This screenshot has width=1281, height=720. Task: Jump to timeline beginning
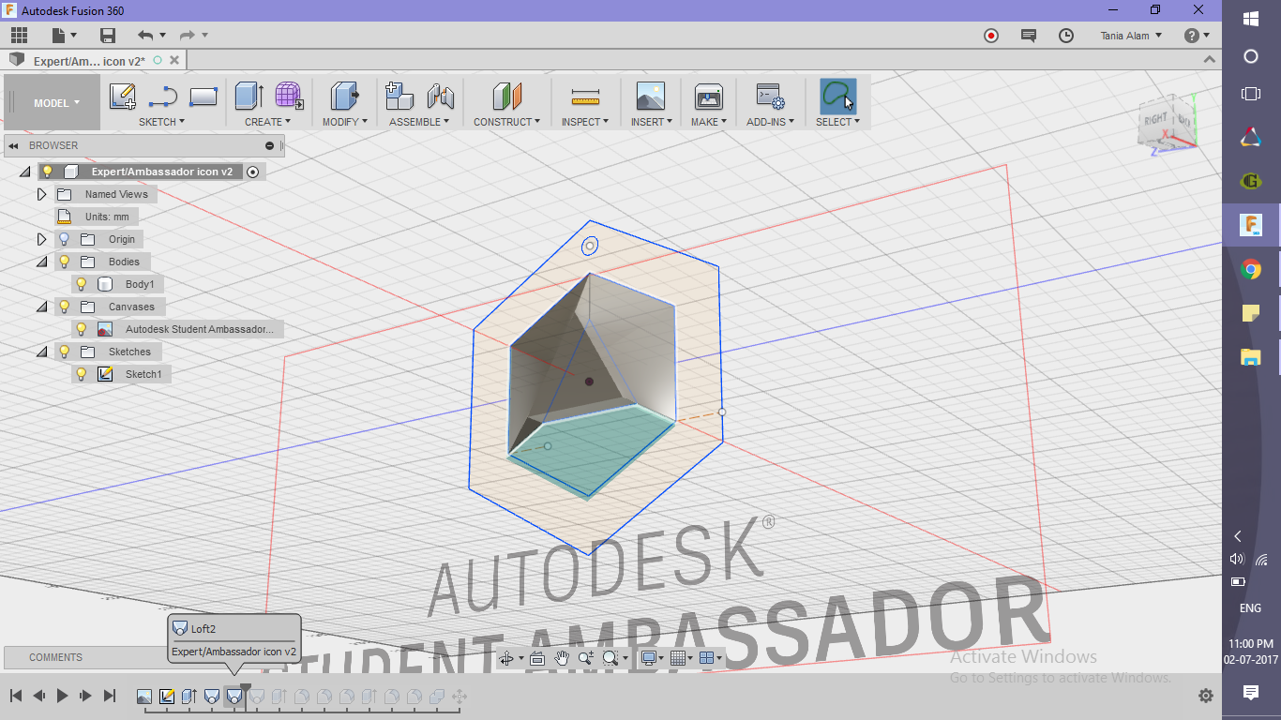pyautogui.click(x=16, y=696)
